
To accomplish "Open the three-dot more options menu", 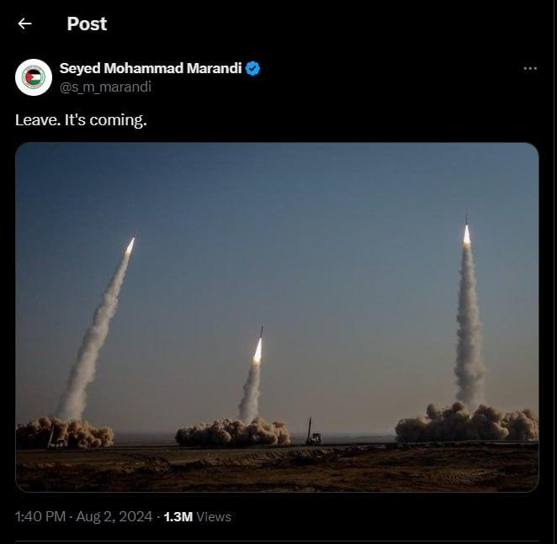I will (530, 68).
